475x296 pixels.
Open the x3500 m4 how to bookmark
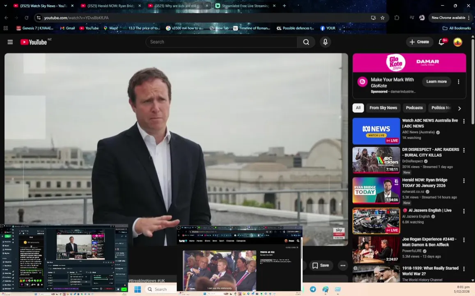click(x=184, y=28)
